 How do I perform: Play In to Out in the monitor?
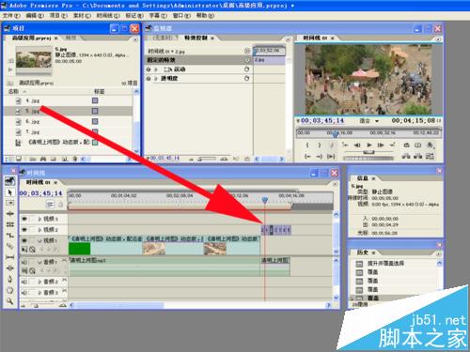coord(331,156)
